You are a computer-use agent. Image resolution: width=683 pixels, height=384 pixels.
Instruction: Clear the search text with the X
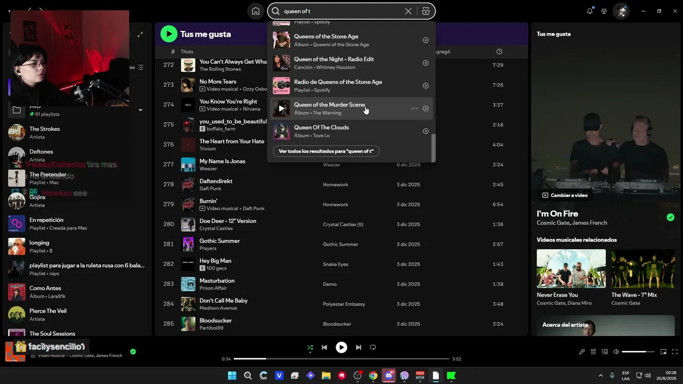pos(408,11)
